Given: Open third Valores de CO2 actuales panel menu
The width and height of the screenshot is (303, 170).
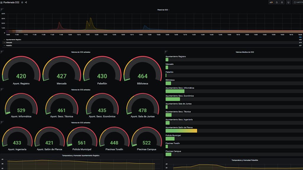Looking at the screenshot, I should point(80,122).
